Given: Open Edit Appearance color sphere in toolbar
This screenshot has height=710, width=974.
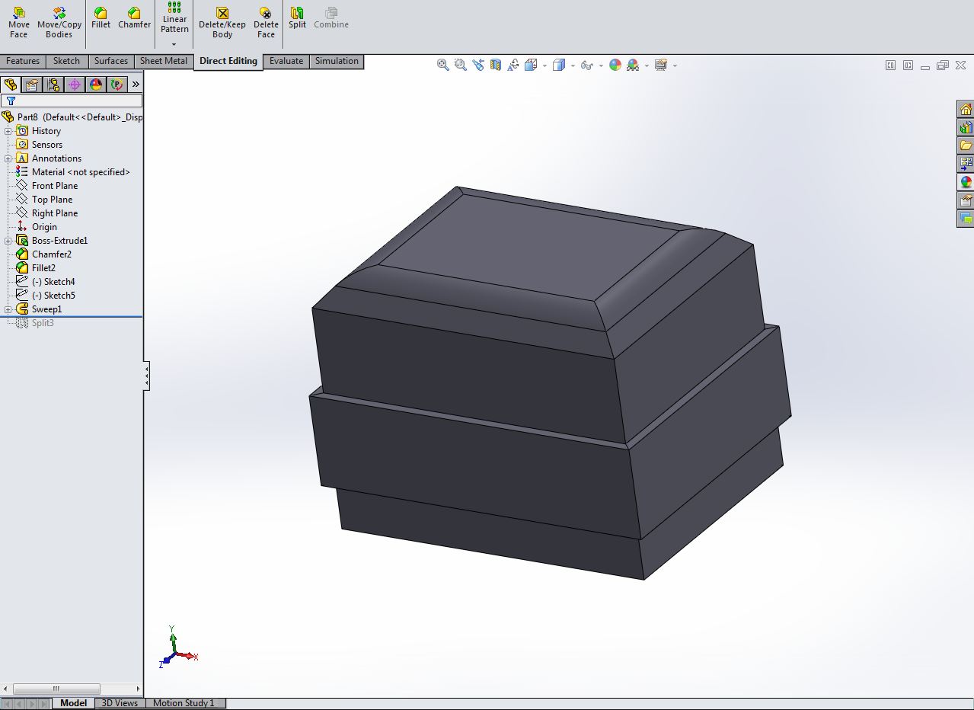Looking at the screenshot, I should coord(615,66).
